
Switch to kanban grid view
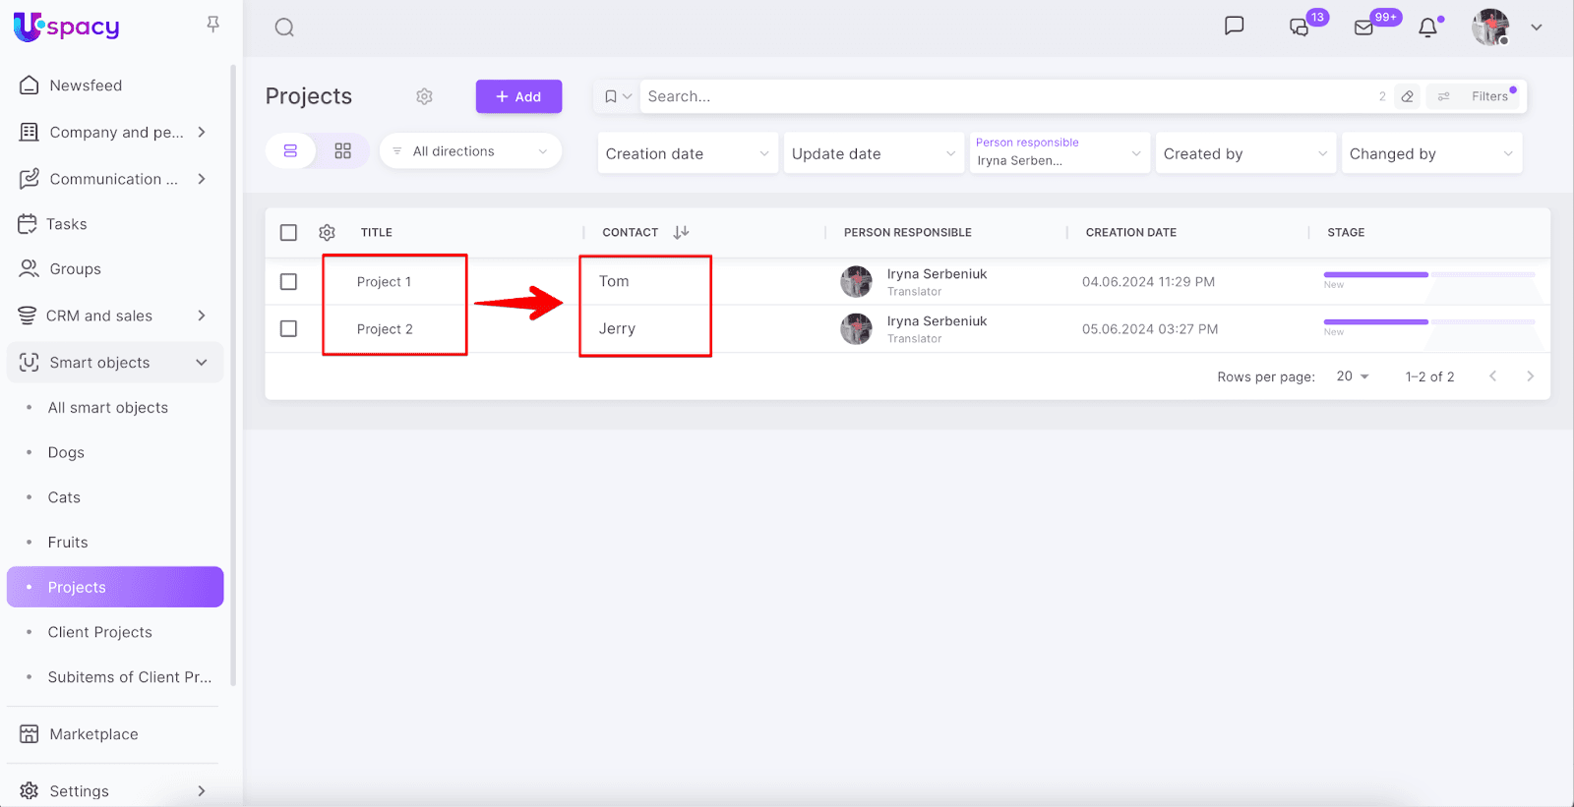(x=342, y=151)
